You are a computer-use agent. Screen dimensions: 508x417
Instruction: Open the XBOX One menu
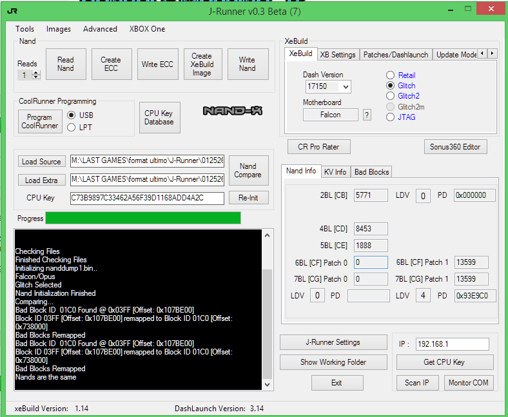click(x=147, y=29)
